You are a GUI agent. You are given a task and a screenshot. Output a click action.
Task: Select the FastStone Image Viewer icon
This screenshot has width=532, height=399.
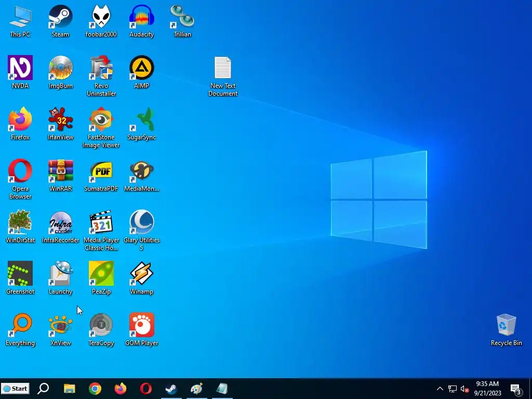coord(101,128)
